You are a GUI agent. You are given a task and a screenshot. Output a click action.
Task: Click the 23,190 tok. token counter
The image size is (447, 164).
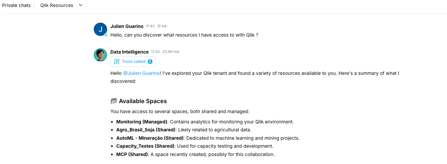point(171,52)
